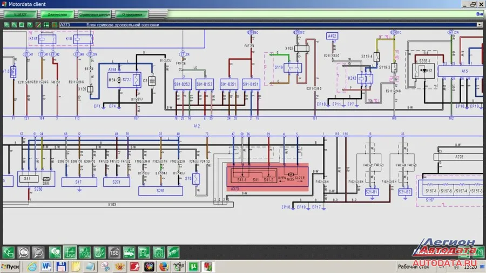This screenshot has height=273, width=486.
Task: Open the PIN DATA section
Action: 85,251
